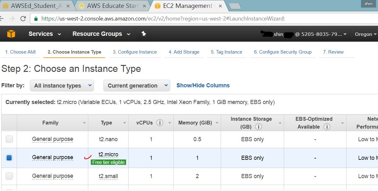
Task: Open the All instance types filter dropdown
Action: (x=62, y=85)
